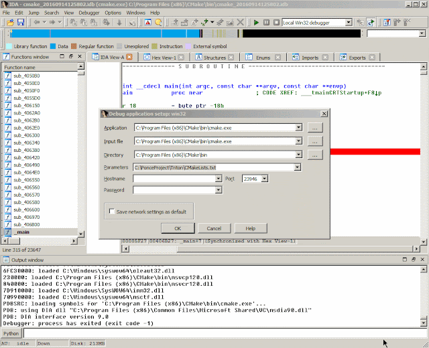Expand the Port dropdown

264,179
